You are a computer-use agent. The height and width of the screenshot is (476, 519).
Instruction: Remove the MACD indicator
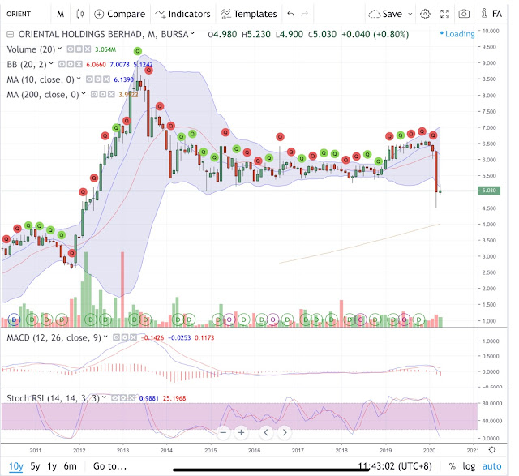coord(133,337)
